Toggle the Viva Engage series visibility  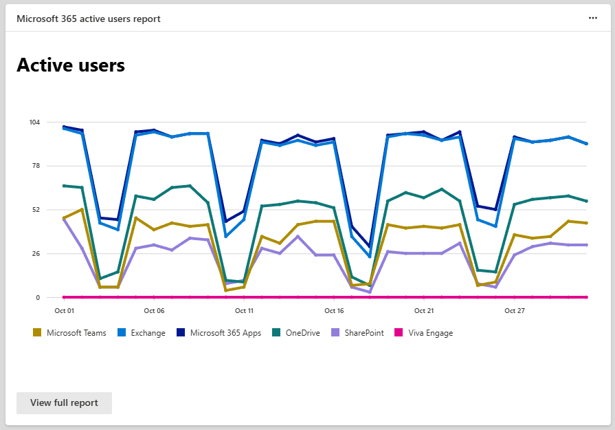click(x=425, y=332)
